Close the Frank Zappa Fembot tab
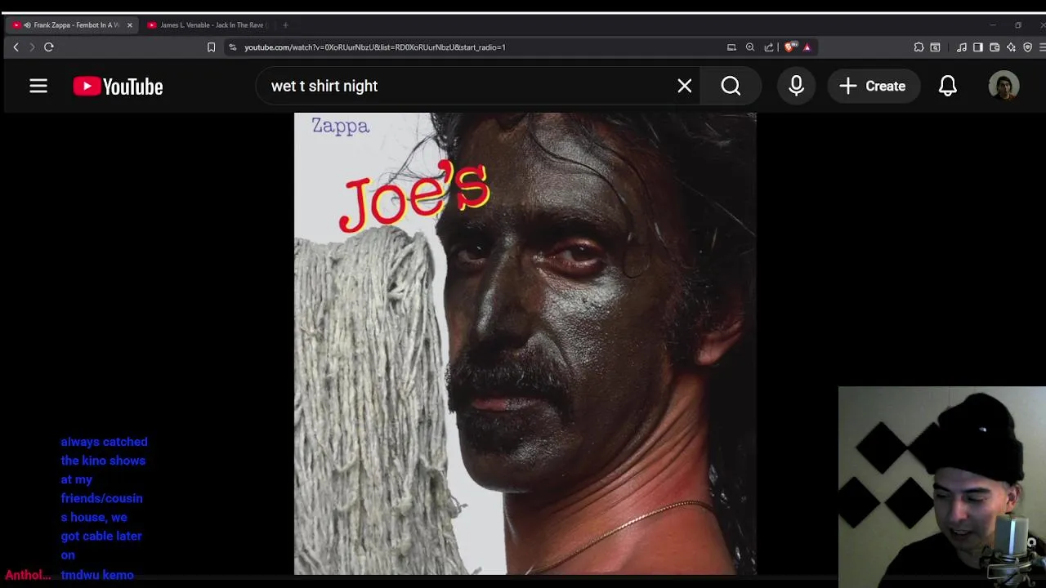 [x=129, y=25]
